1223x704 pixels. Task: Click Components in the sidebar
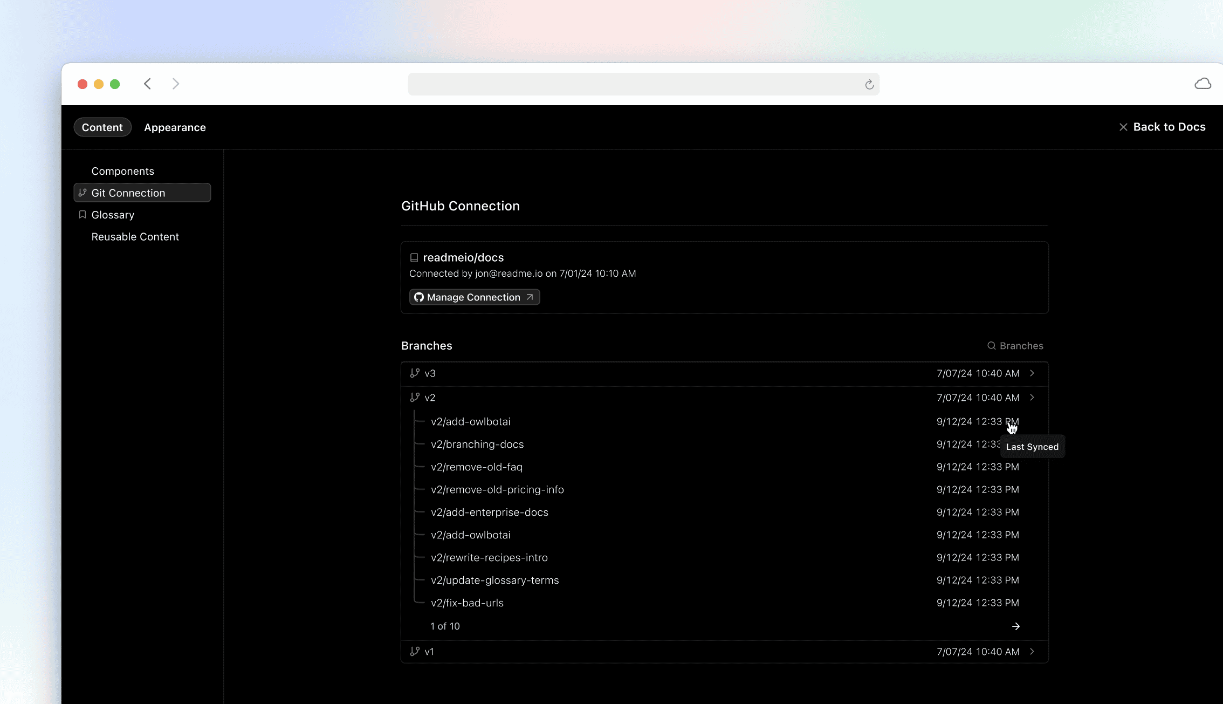(x=122, y=170)
